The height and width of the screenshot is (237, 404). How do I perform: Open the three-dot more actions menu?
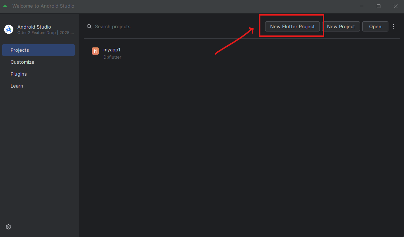click(x=393, y=26)
